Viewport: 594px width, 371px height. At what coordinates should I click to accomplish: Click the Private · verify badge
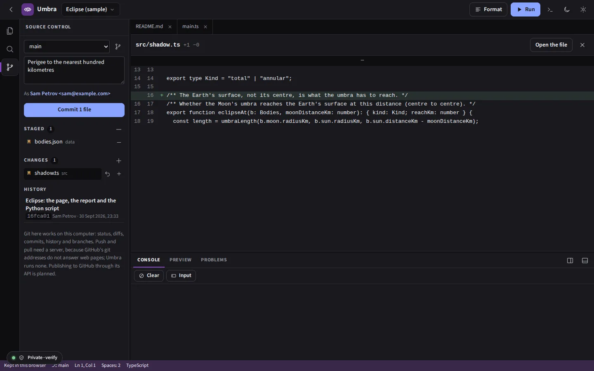[35, 358]
